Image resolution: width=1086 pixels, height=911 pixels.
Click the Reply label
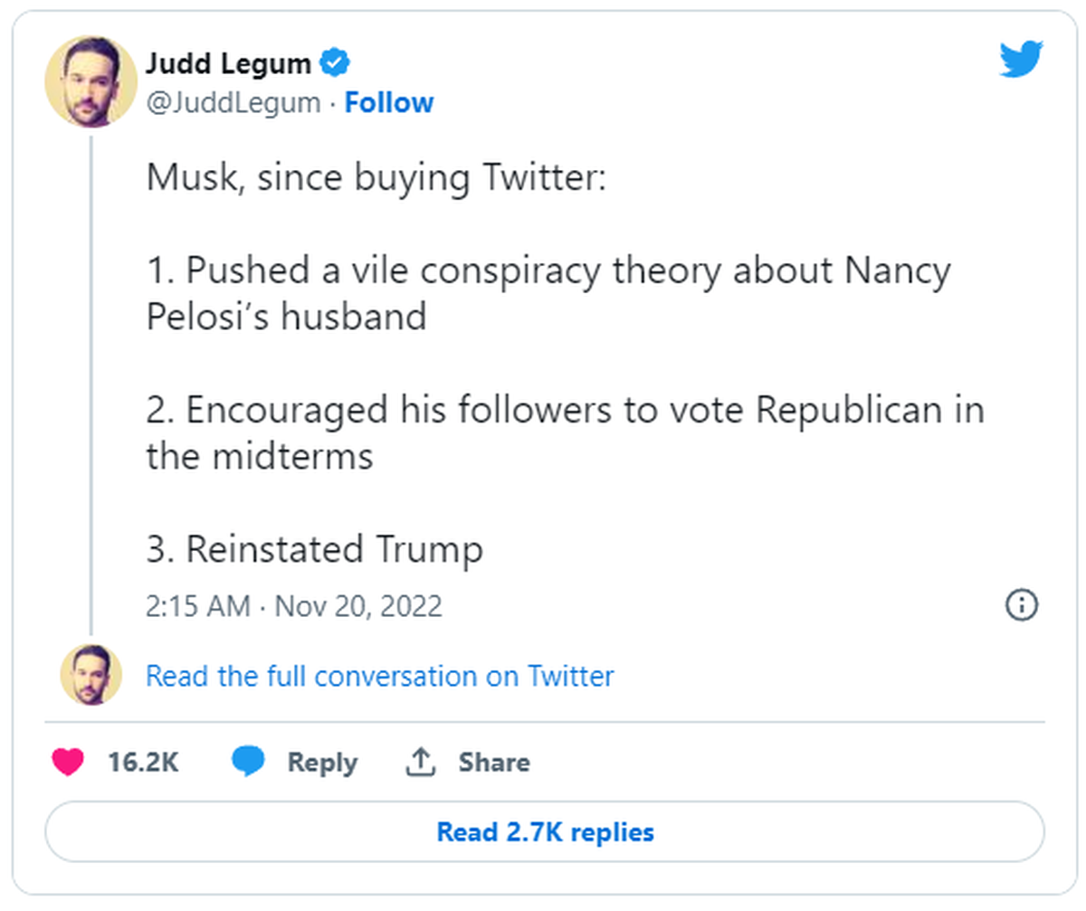pos(322,763)
